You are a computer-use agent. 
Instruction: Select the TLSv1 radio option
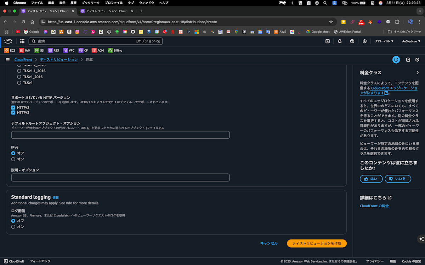pos(19,83)
